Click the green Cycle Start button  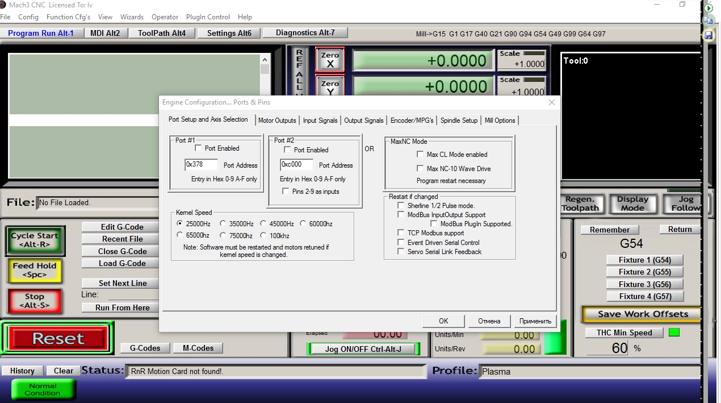point(35,240)
